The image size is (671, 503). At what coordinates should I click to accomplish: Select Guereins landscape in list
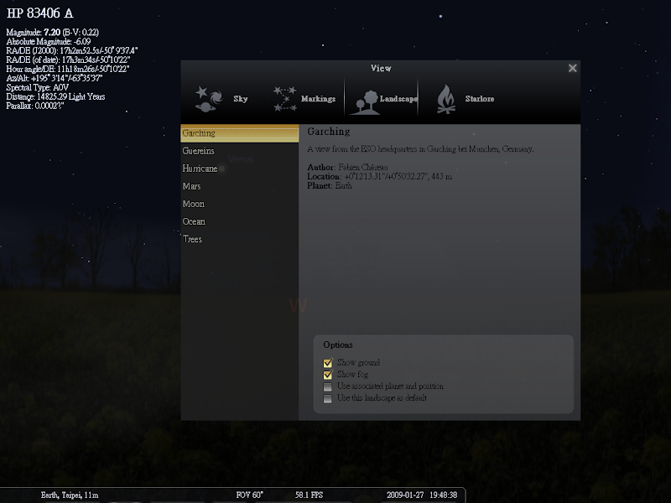tap(240, 151)
